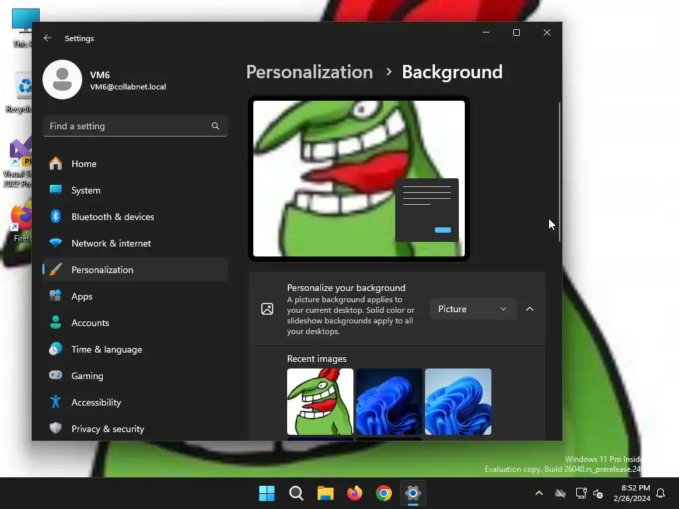Navigate to Personalization breadcrumb link
Image resolution: width=679 pixels, height=509 pixels.
[x=310, y=72]
